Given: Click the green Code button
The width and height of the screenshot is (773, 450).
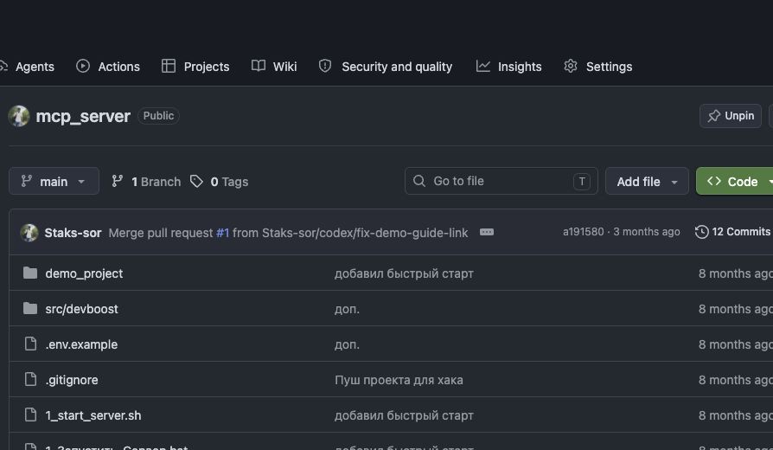Looking at the screenshot, I should [734, 181].
